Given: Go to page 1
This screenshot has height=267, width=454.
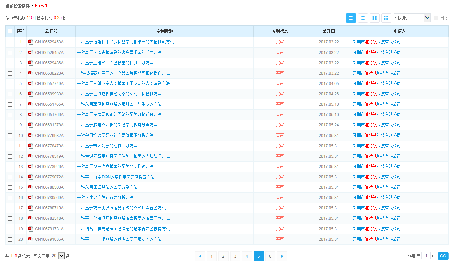Looking at the screenshot, I should 211,256.
